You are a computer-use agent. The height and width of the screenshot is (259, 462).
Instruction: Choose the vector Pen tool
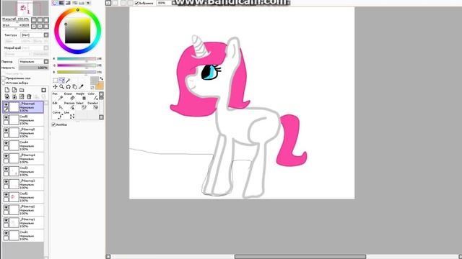[58, 96]
